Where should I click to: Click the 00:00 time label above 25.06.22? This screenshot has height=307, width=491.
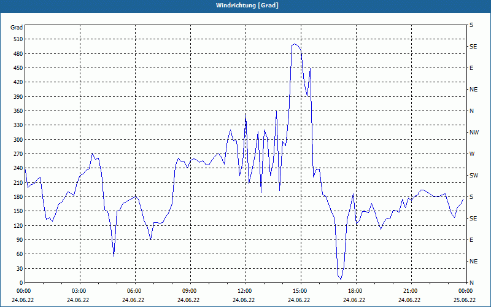point(465,290)
